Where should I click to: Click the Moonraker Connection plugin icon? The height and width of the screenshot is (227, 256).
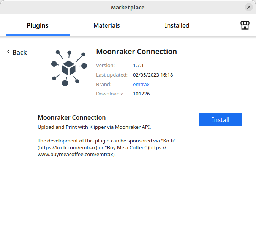coord(69,68)
